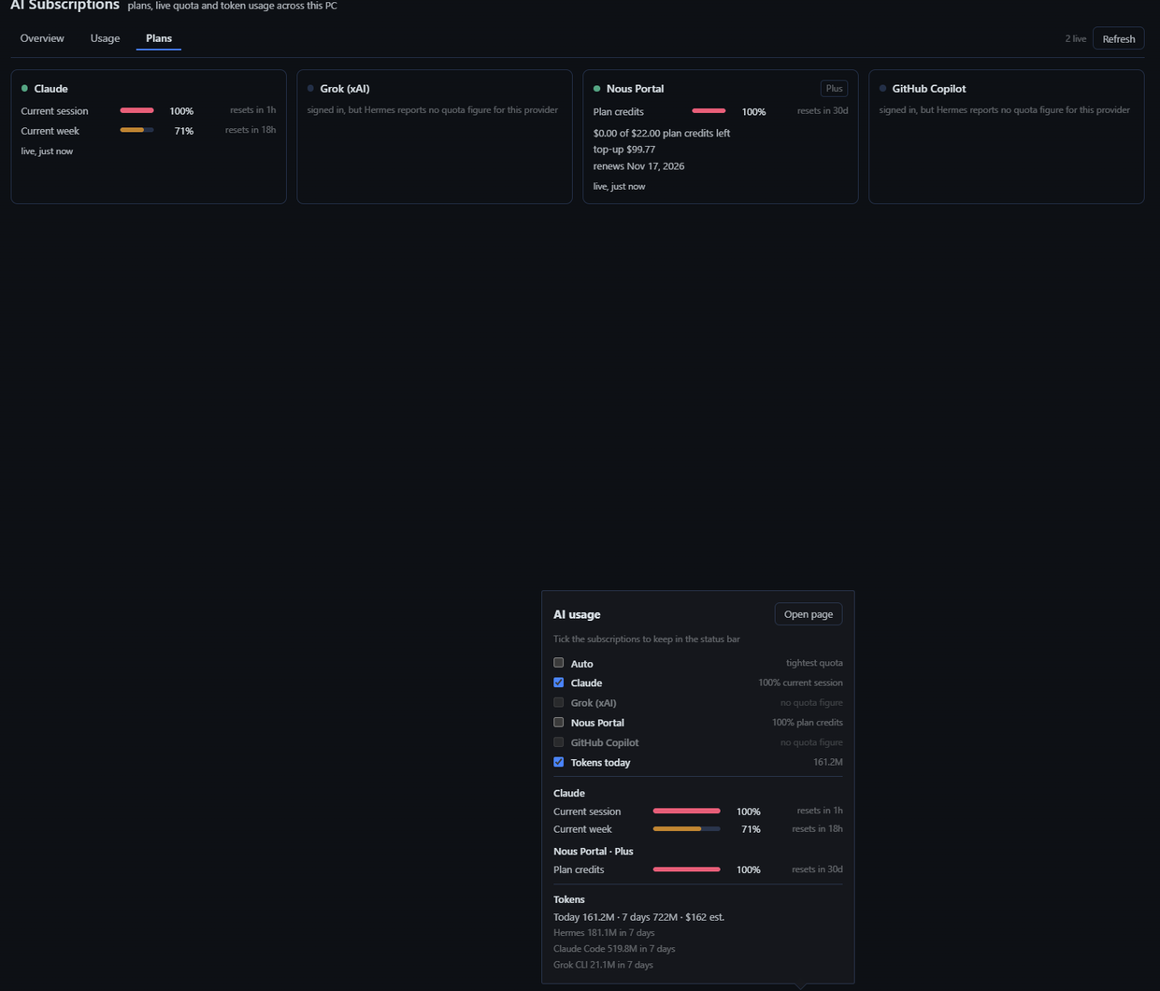This screenshot has height=991, width=1160.
Task: Click 'live, just now' in Claude card
Action: tap(47, 151)
